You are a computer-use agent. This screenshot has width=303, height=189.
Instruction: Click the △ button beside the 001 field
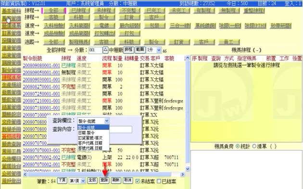point(105,50)
